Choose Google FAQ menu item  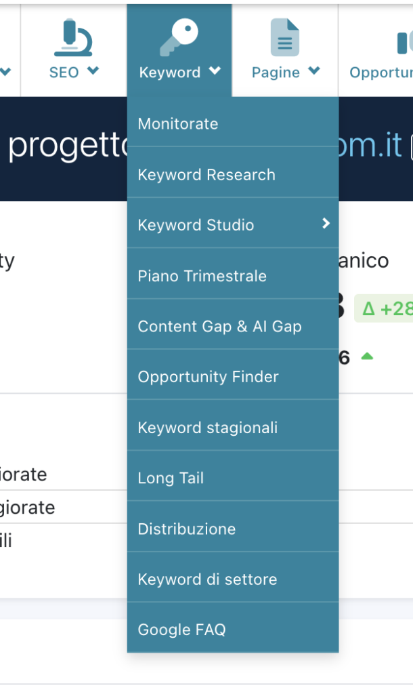(x=182, y=630)
